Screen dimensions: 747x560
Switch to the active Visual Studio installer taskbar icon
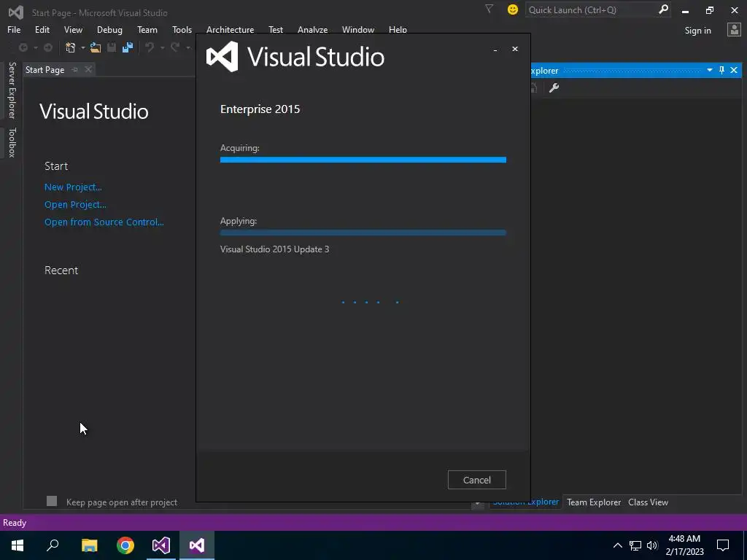(x=197, y=545)
